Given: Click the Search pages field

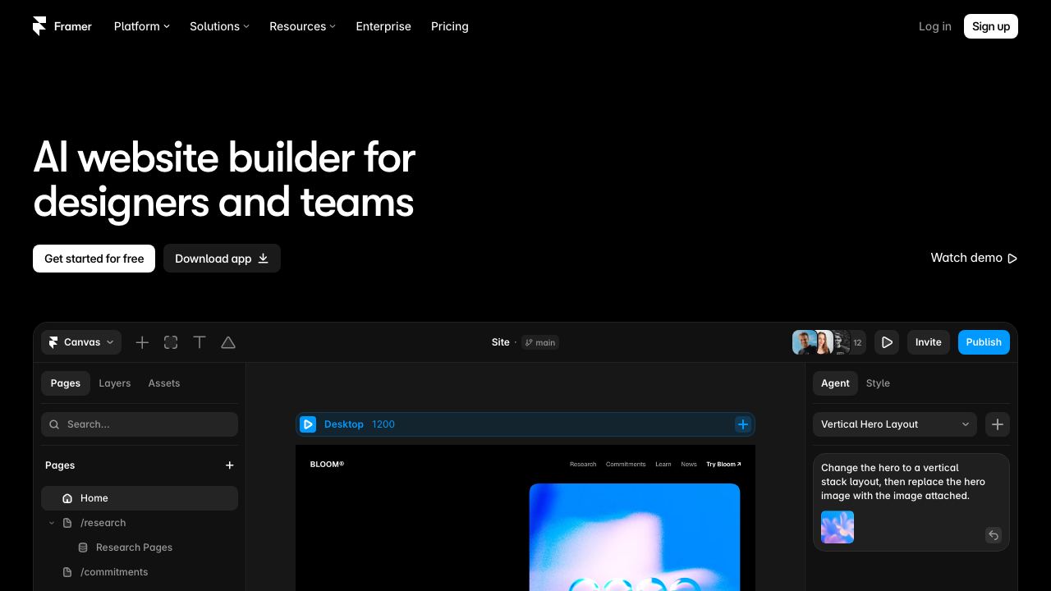Looking at the screenshot, I should coord(140,424).
